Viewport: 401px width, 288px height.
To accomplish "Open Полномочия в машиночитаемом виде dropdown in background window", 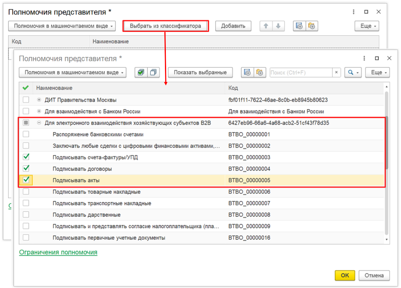I will (62, 26).
